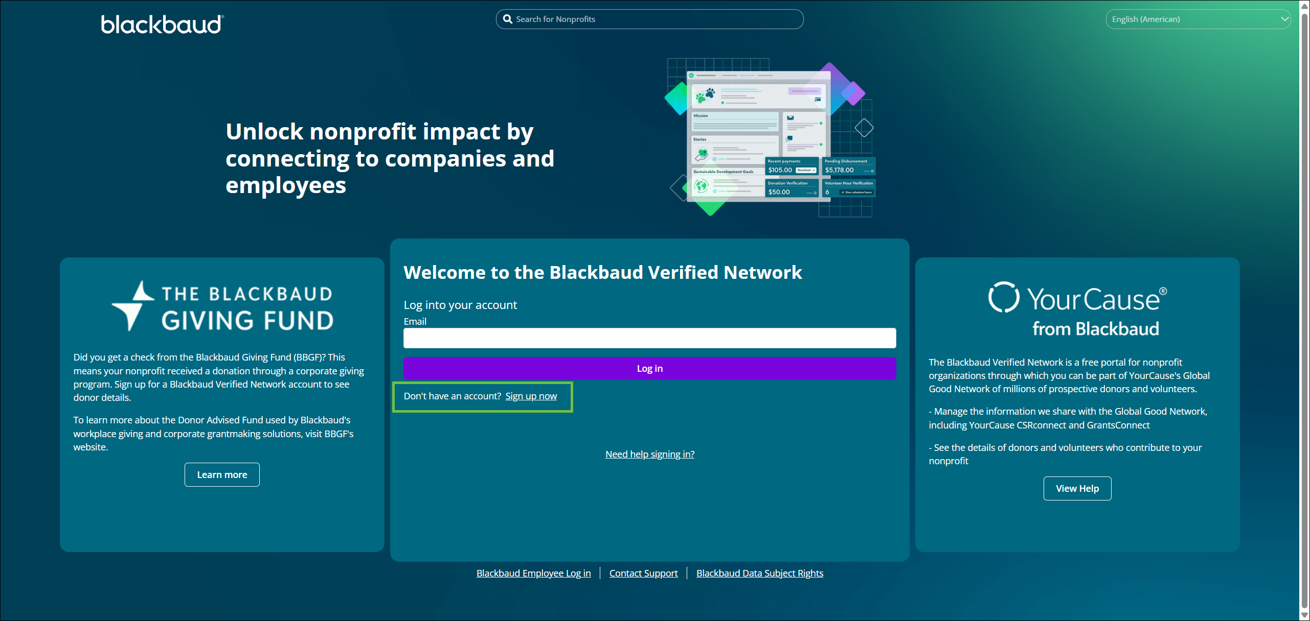1310x621 pixels.
Task: Open Need help signing in link
Action: click(649, 454)
